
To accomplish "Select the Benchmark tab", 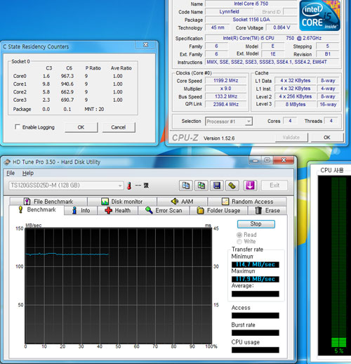I will point(37,209).
